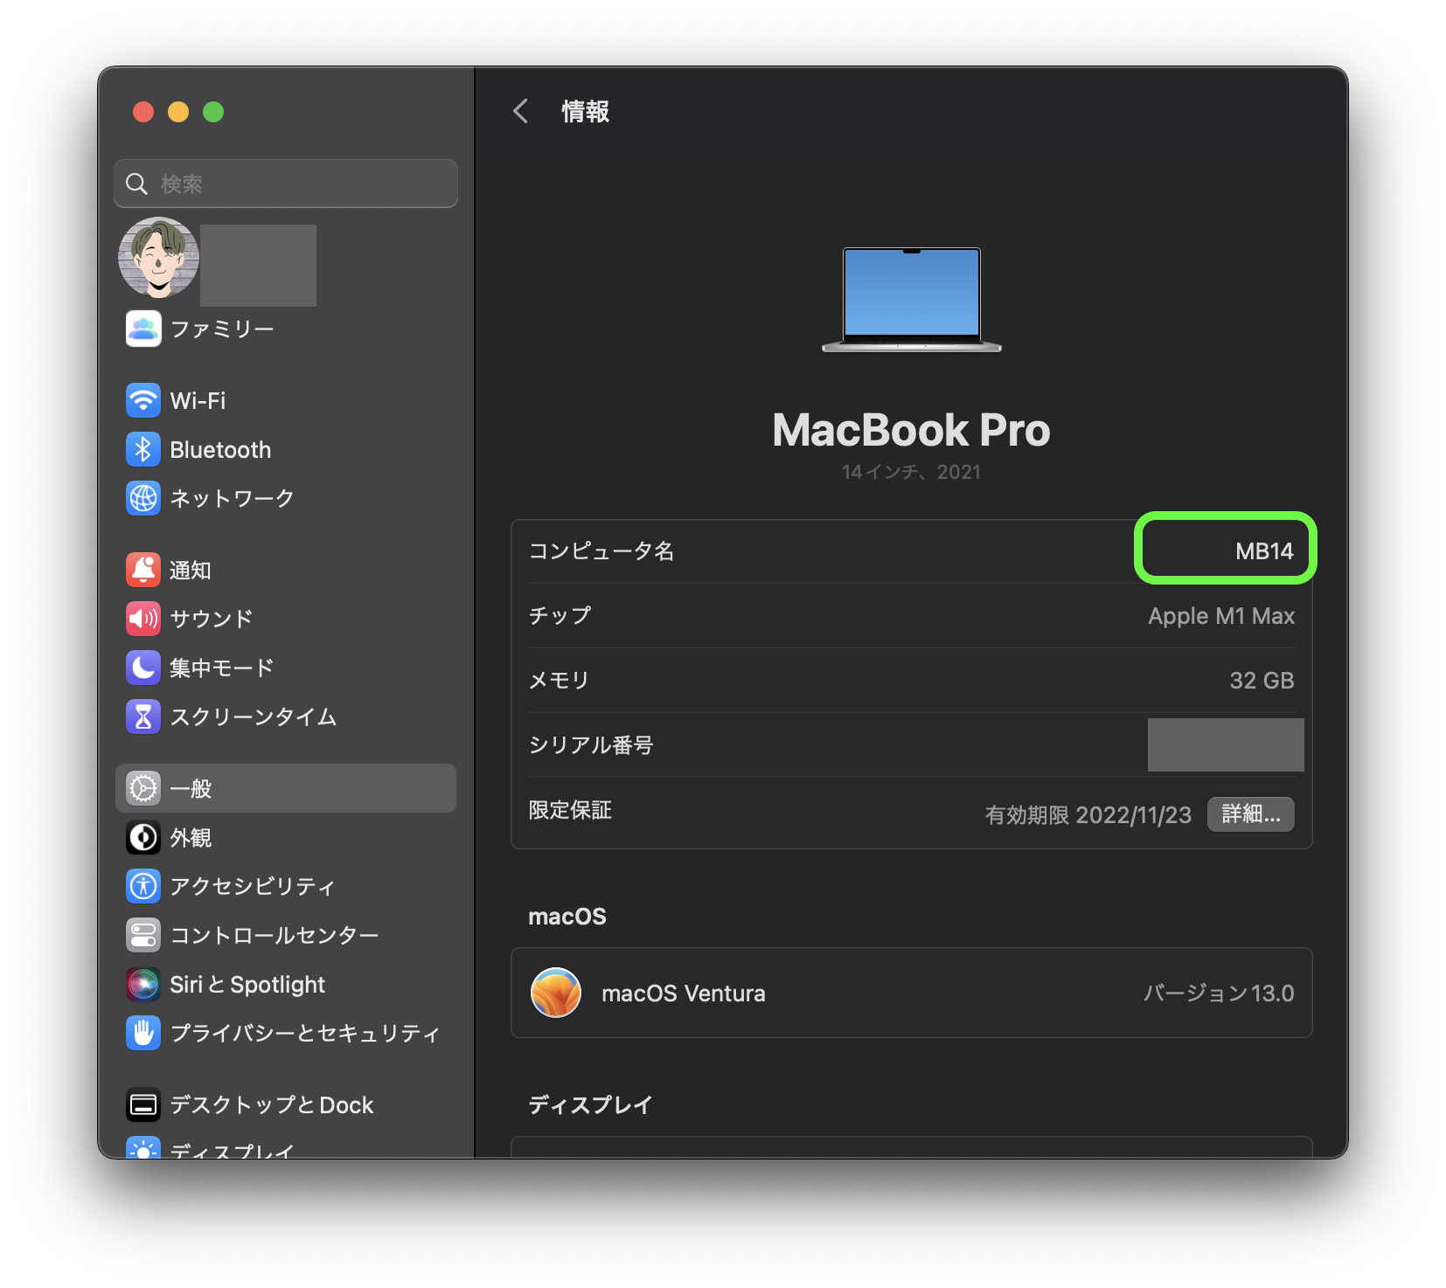Click the Bluetooth icon in sidebar
Screen dimensions: 1446x1288
coord(143,449)
